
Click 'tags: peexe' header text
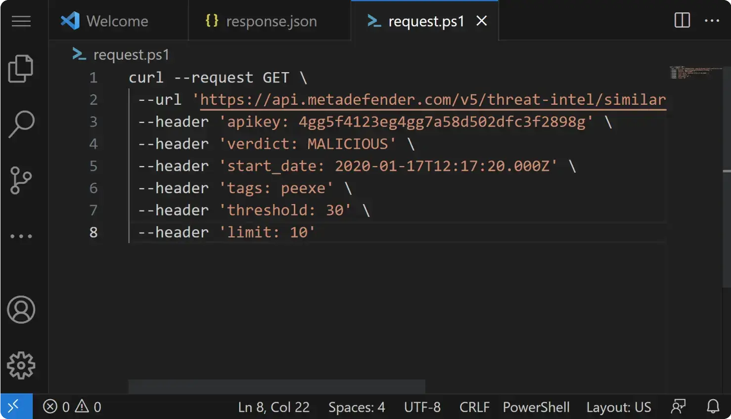(276, 188)
